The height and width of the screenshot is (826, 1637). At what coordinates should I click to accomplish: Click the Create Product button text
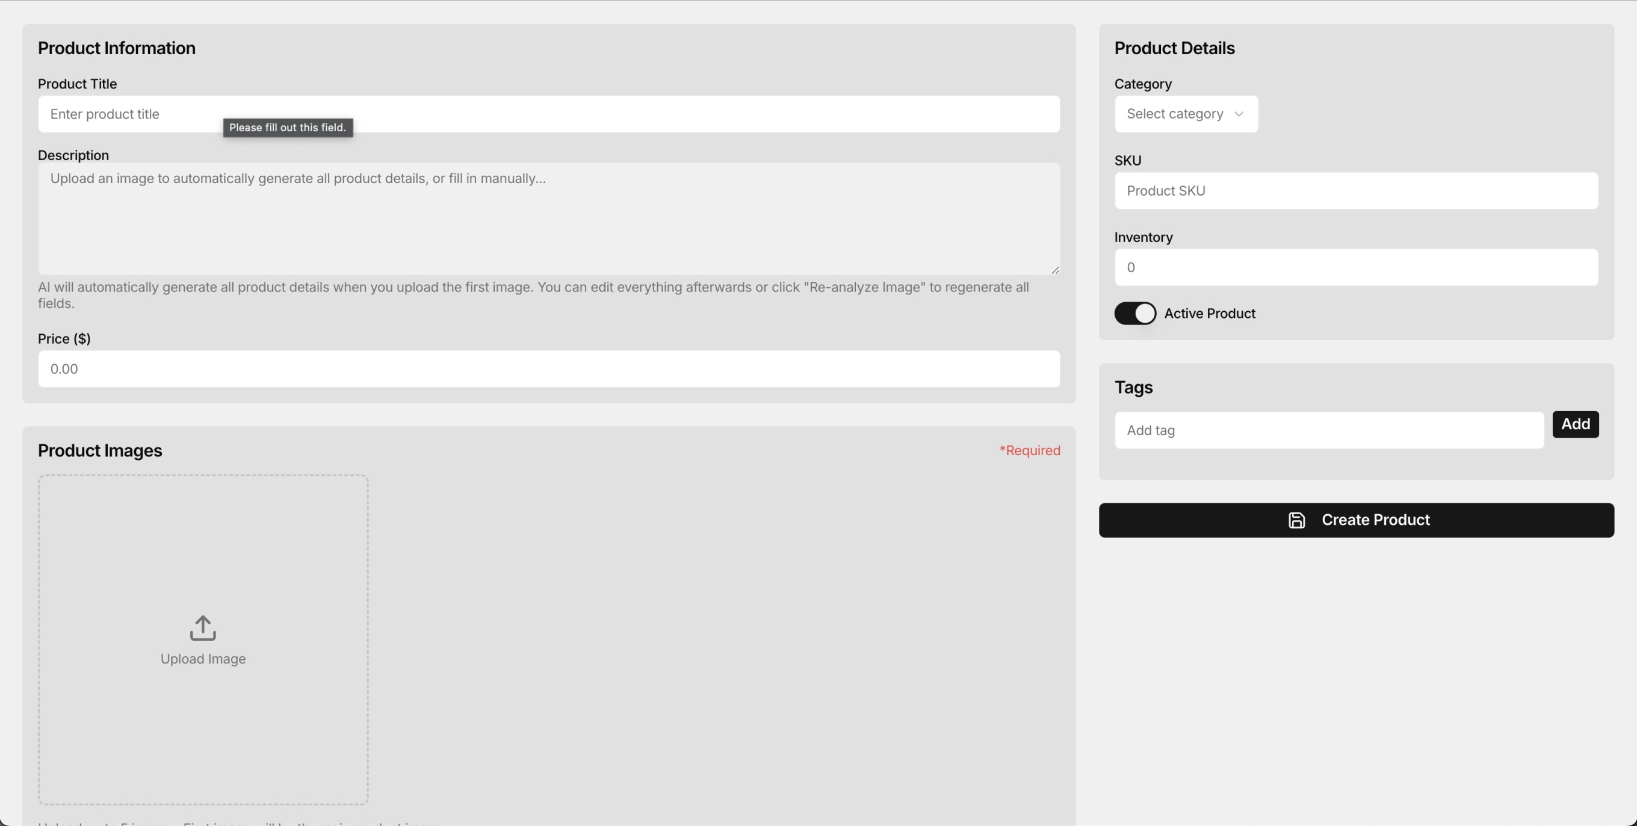click(x=1375, y=520)
